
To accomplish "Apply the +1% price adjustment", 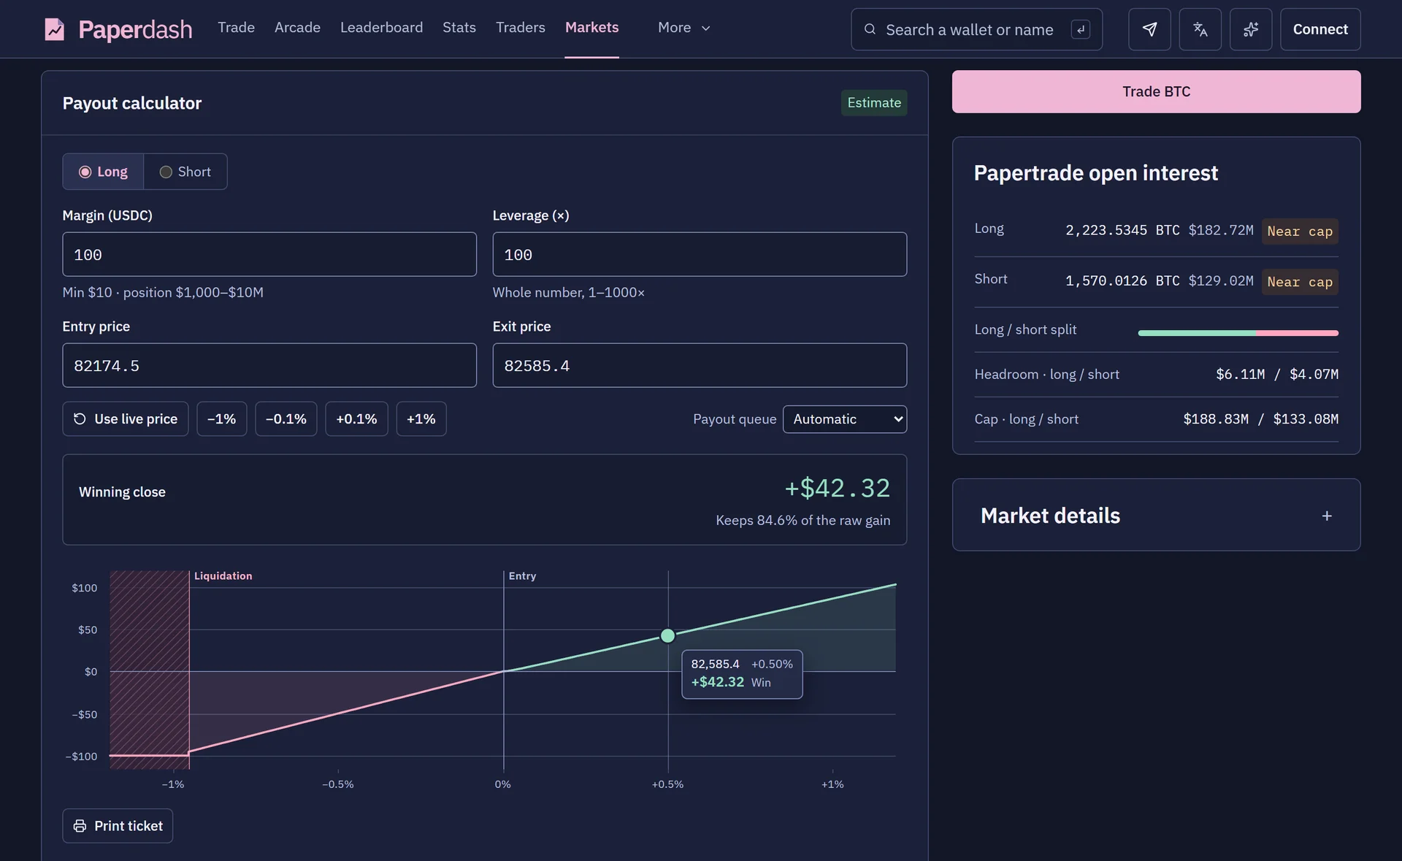I will [421, 418].
